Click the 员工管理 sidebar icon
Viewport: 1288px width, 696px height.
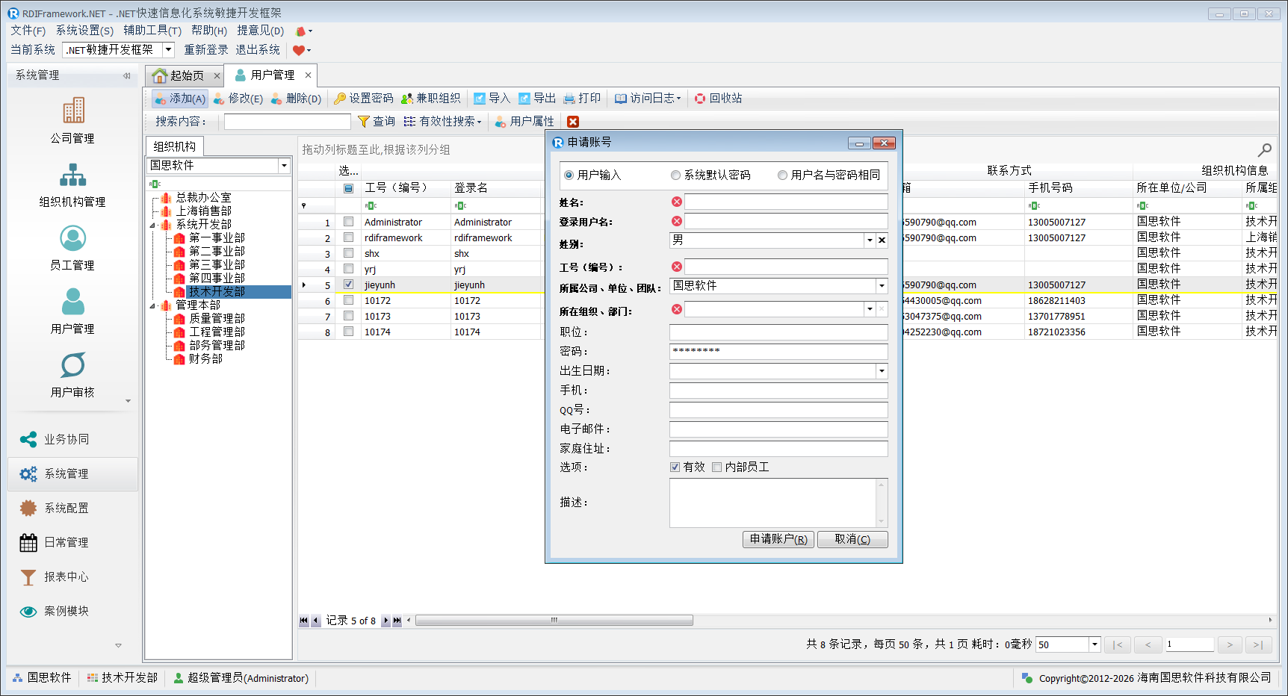tap(72, 239)
